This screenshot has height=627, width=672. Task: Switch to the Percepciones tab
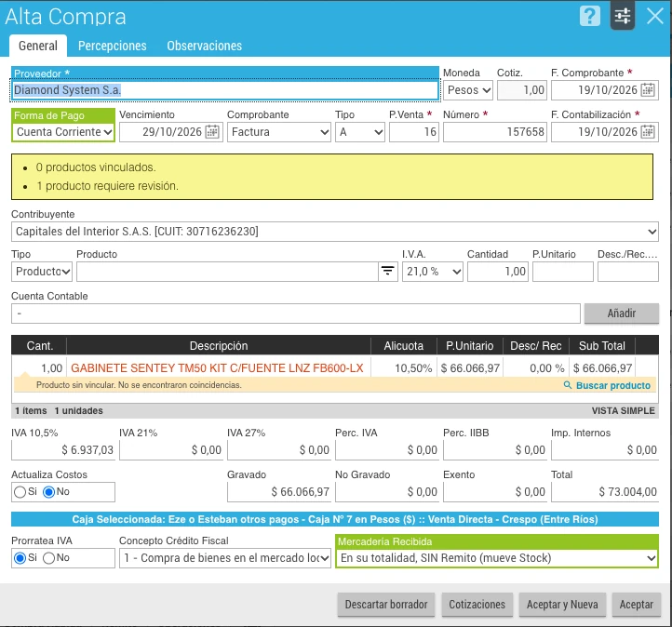tap(113, 46)
